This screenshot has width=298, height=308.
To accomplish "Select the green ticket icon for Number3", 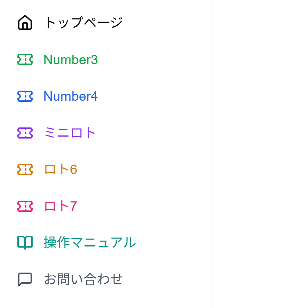I will (25, 60).
